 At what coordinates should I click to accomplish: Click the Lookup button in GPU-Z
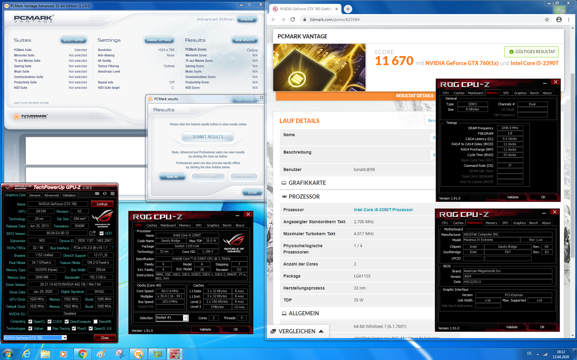click(102, 204)
